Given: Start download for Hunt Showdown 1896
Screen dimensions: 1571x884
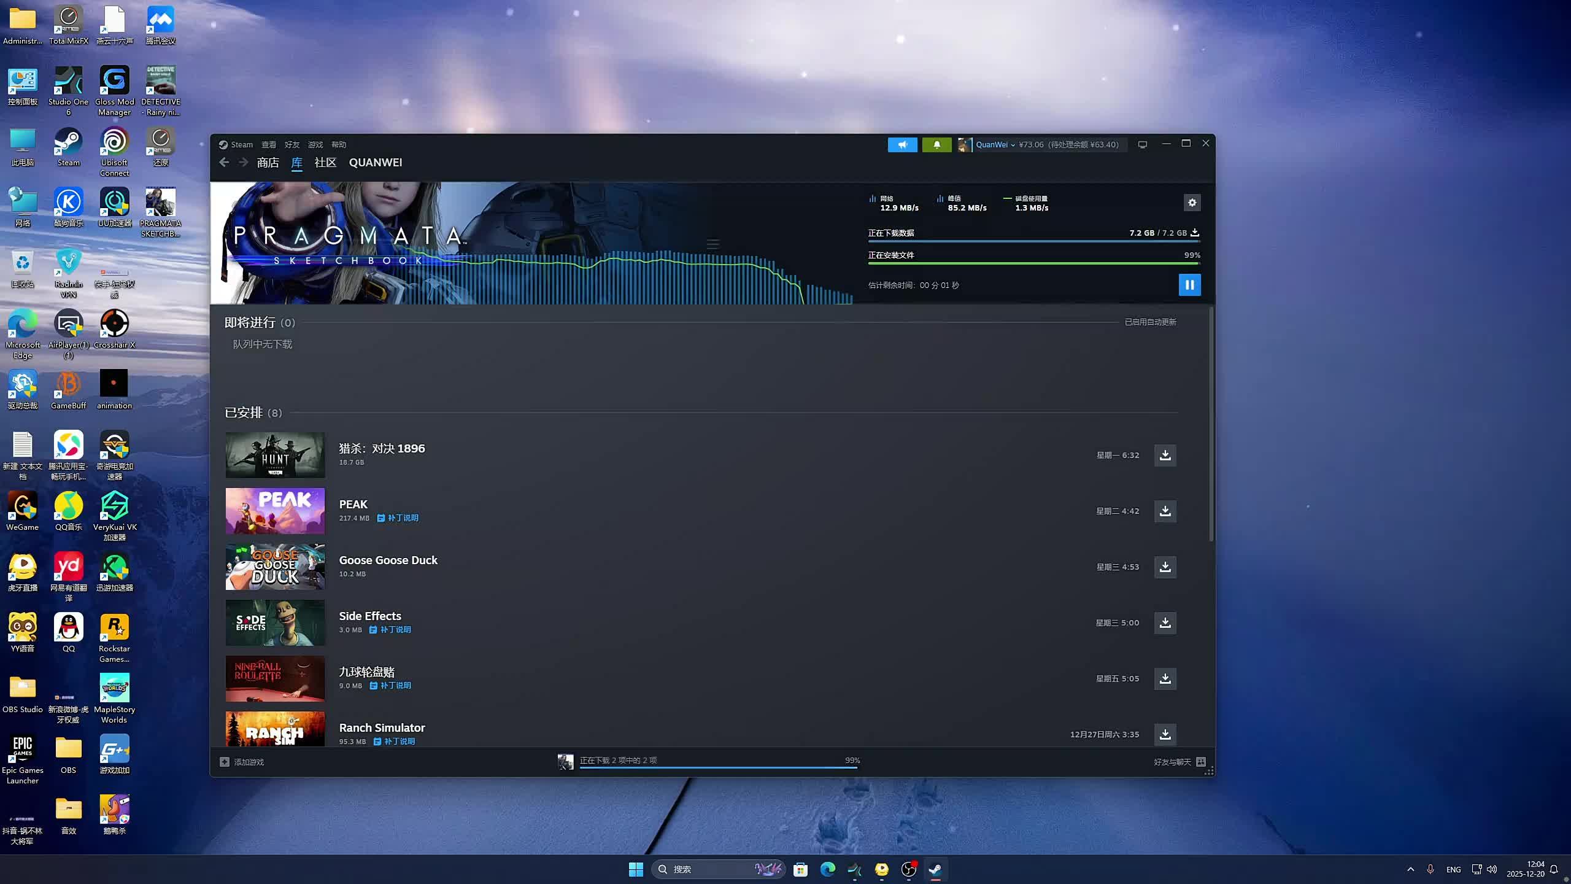Looking at the screenshot, I should pyautogui.click(x=1165, y=455).
